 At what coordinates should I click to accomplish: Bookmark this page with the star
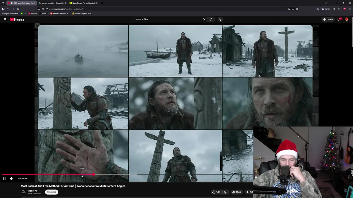(297, 9)
